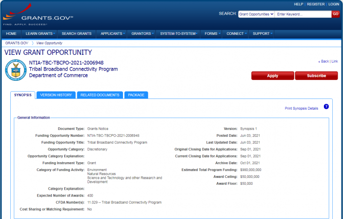This screenshot has width=343, height=219.
Task: Click the CFDA Number 11.029 entry
Action: pos(124,202)
